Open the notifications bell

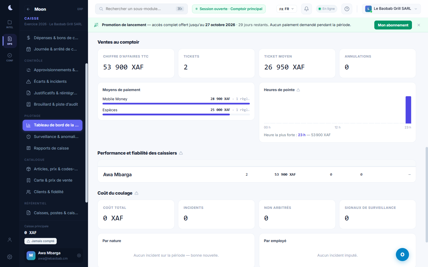306,9
